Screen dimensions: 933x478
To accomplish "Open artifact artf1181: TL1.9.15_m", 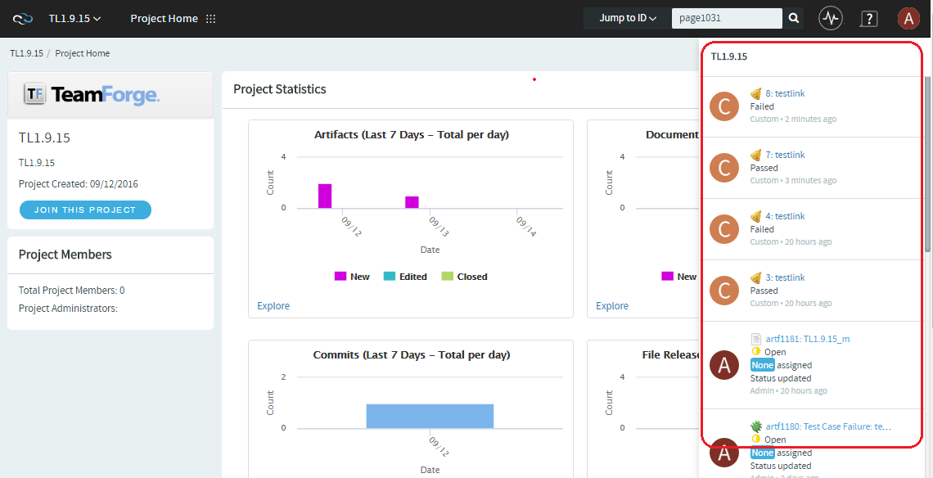I will click(808, 339).
